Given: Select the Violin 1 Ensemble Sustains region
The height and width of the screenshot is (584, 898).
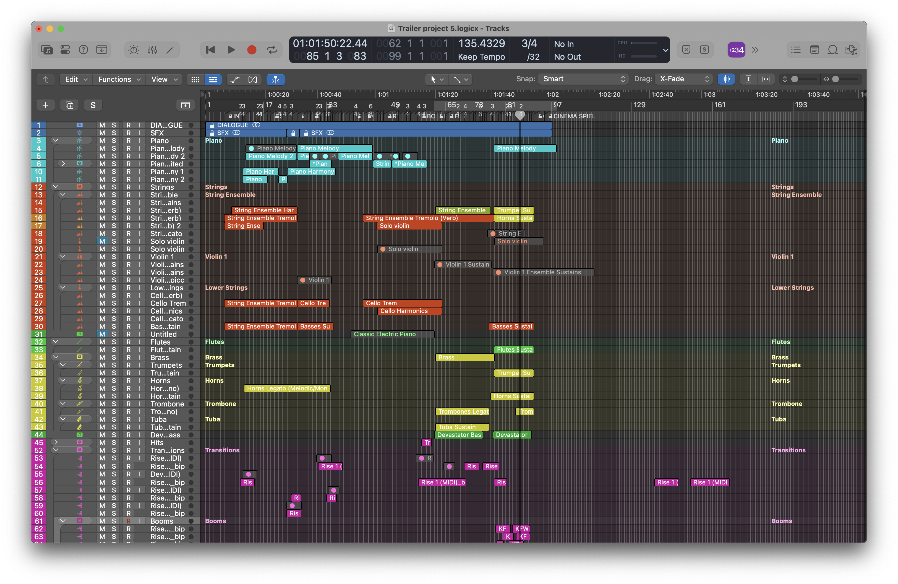Looking at the screenshot, I should click(544, 272).
